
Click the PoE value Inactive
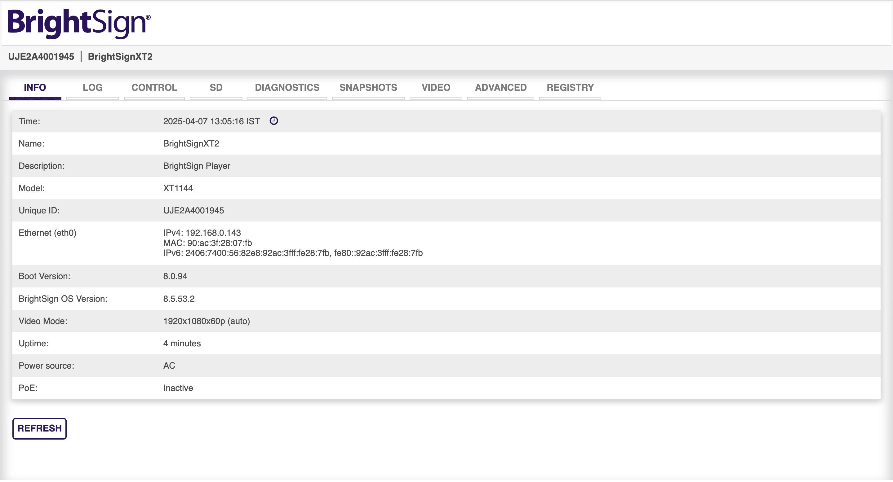point(178,388)
